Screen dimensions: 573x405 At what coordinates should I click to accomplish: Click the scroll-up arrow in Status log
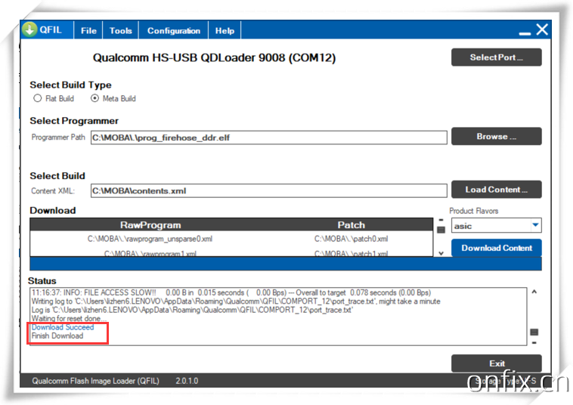pyautogui.click(x=534, y=292)
